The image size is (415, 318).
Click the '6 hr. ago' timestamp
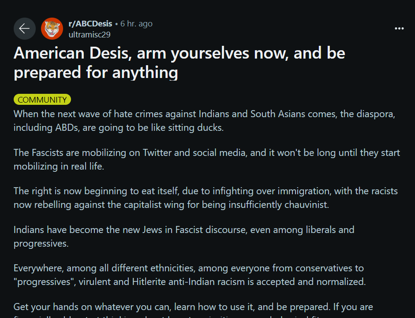[136, 23]
